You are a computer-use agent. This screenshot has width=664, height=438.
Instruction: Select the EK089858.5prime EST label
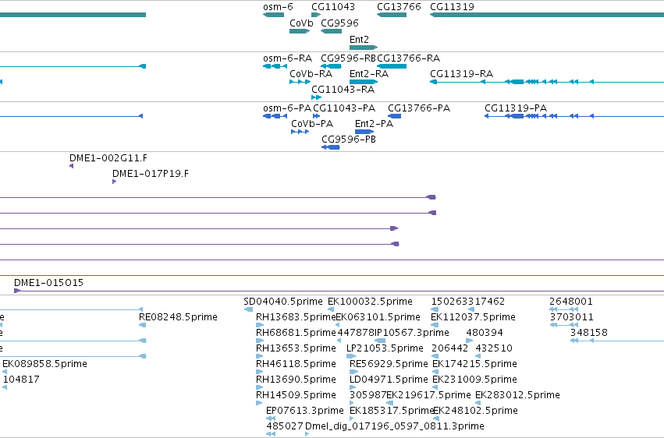(x=44, y=364)
